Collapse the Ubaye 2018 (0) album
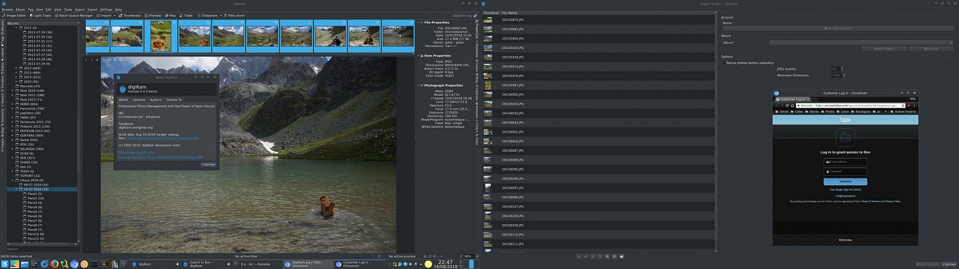Screen dimensions: 959x269 click(13, 180)
